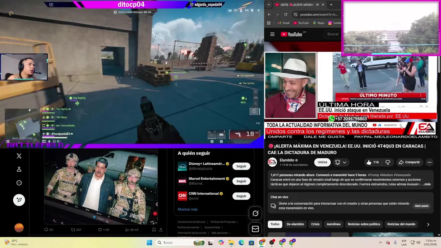Open the X logo home icon
441x248 pixels.
[x=19, y=156]
